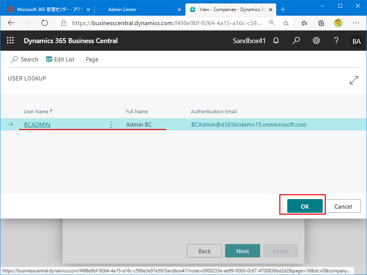The width and height of the screenshot is (367, 275).
Task: Open the notifications bell icon
Action: (276, 40)
